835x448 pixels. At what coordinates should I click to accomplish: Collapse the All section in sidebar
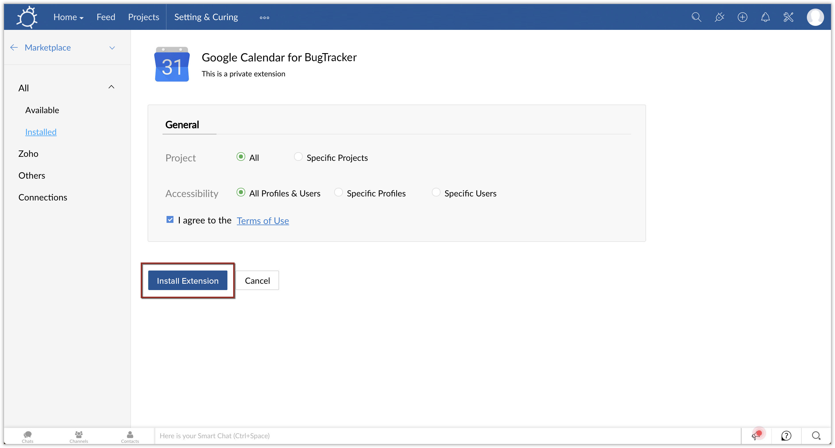[x=111, y=87]
